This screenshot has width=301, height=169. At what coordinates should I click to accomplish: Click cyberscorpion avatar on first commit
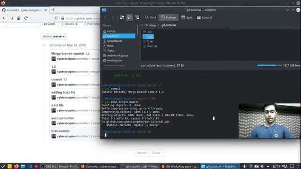point(54,136)
